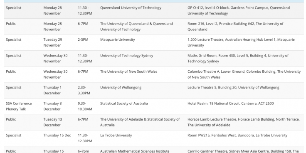Select the Maths Grid-Room, Room 430 venue text
306x153 pixels.
(x=238, y=58)
